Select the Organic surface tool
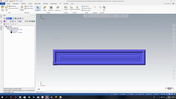The width and height of the screenshot is (176, 99). (x=38, y=9)
